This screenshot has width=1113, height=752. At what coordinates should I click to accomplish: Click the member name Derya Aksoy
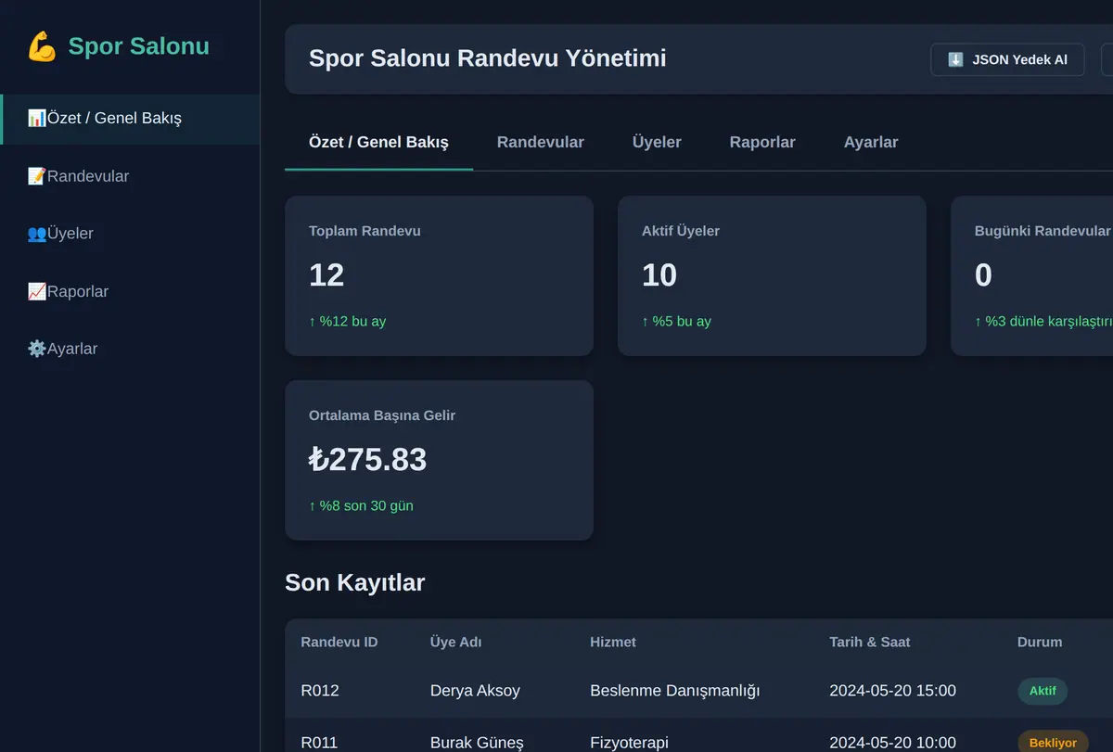[475, 691]
